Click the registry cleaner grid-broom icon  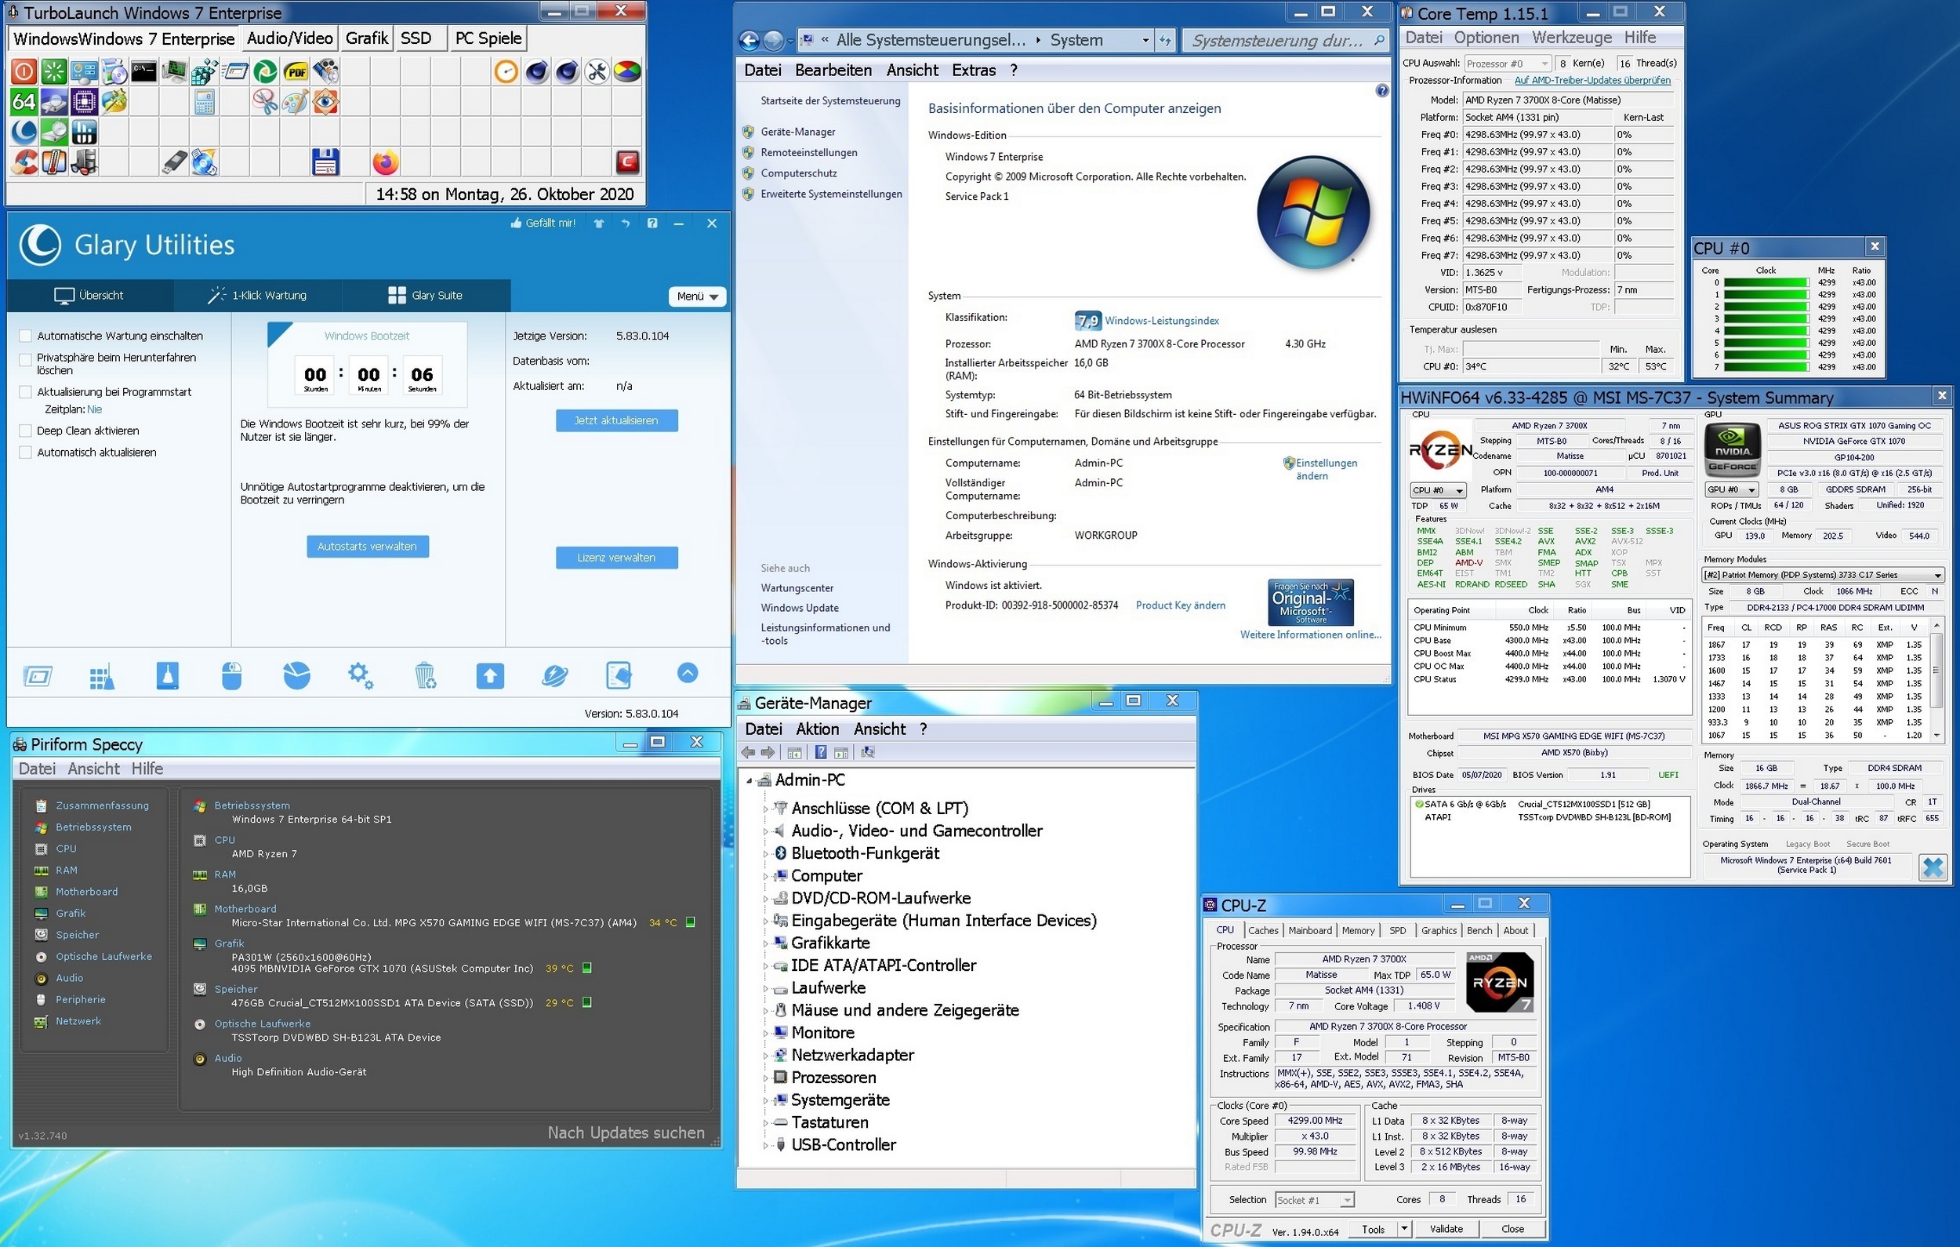coord(102,675)
